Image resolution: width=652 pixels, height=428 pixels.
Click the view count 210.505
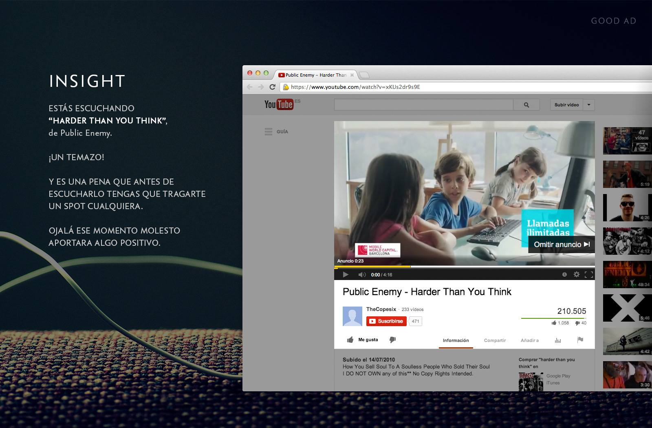point(572,311)
